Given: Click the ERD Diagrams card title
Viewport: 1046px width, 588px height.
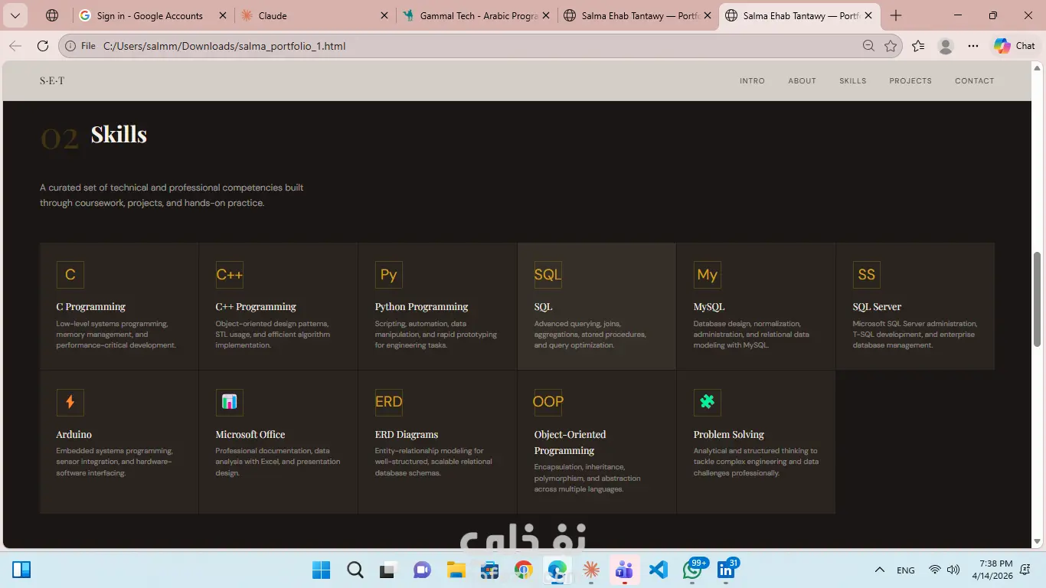Looking at the screenshot, I should [x=407, y=434].
